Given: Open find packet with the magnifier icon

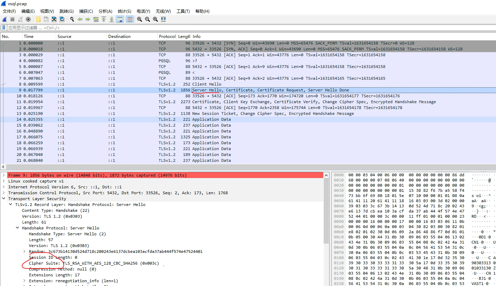Looking at the screenshot, I should click(72, 19).
